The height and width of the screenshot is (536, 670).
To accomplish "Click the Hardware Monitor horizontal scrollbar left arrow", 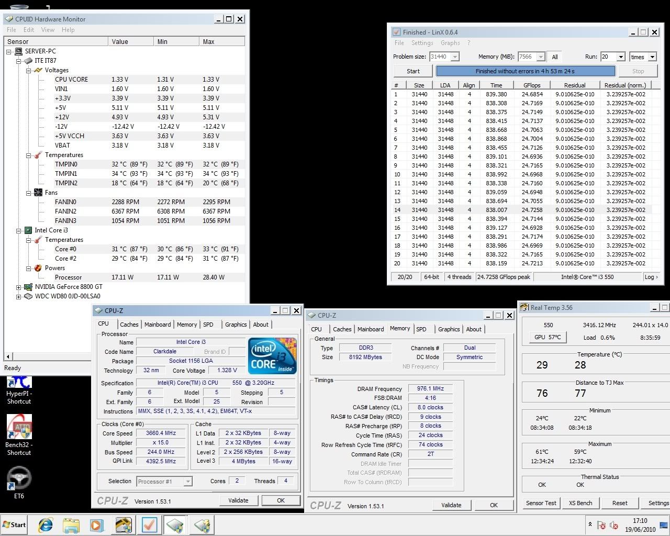I will 8,356.
